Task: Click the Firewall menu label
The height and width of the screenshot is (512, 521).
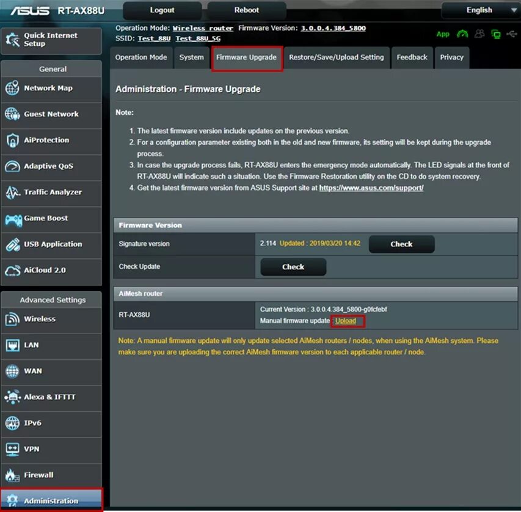Action: 38,475
